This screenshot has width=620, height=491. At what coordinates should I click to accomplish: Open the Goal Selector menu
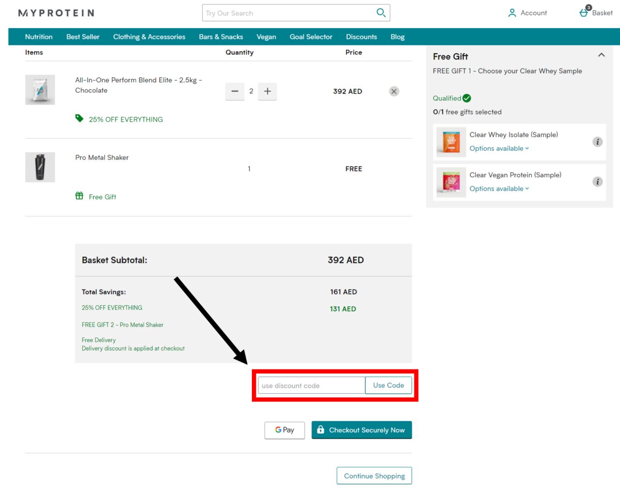coord(311,37)
